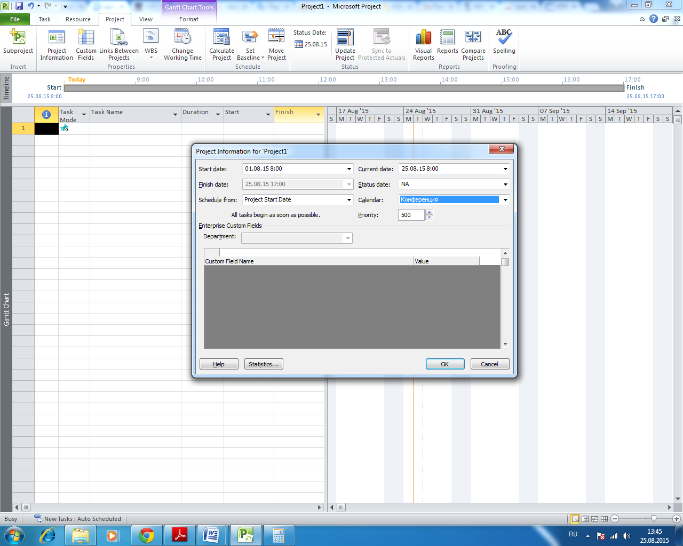Open the Finish column filter arrow
The height and width of the screenshot is (546, 683).
[318, 115]
